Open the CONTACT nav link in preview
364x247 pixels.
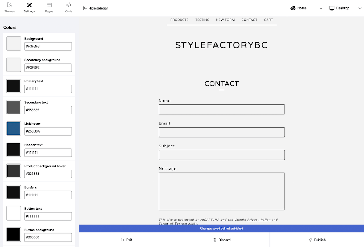click(x=249, y=20)
